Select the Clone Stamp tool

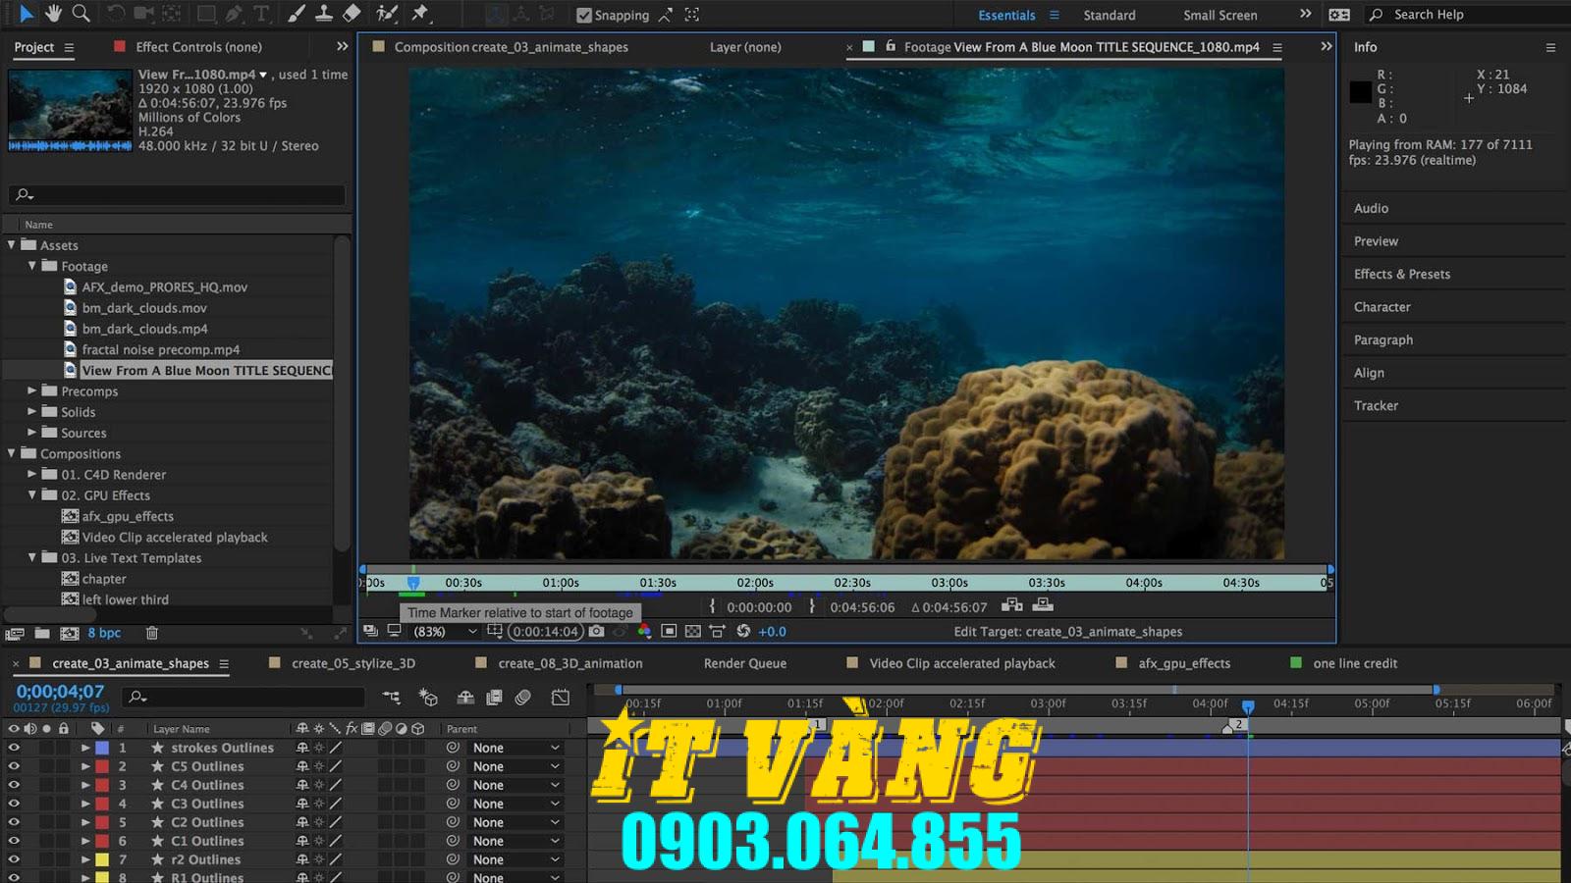[324, 14]
